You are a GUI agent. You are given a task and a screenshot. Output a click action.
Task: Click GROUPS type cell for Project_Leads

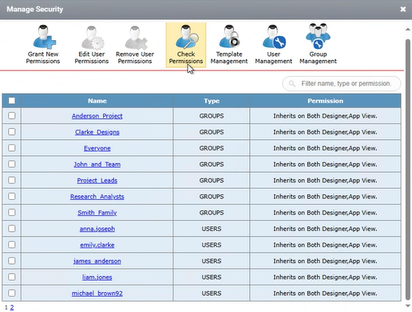212,181
